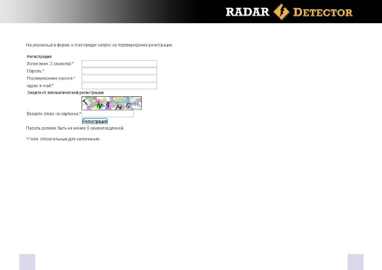Focus the password confirmation (Подтверждение пароля) field
The width and height of the screenshot is (382, 270).
click(x=119, y=78)
